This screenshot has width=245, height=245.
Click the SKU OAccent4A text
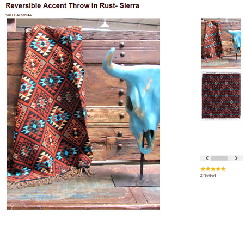[x=19, y=15]
